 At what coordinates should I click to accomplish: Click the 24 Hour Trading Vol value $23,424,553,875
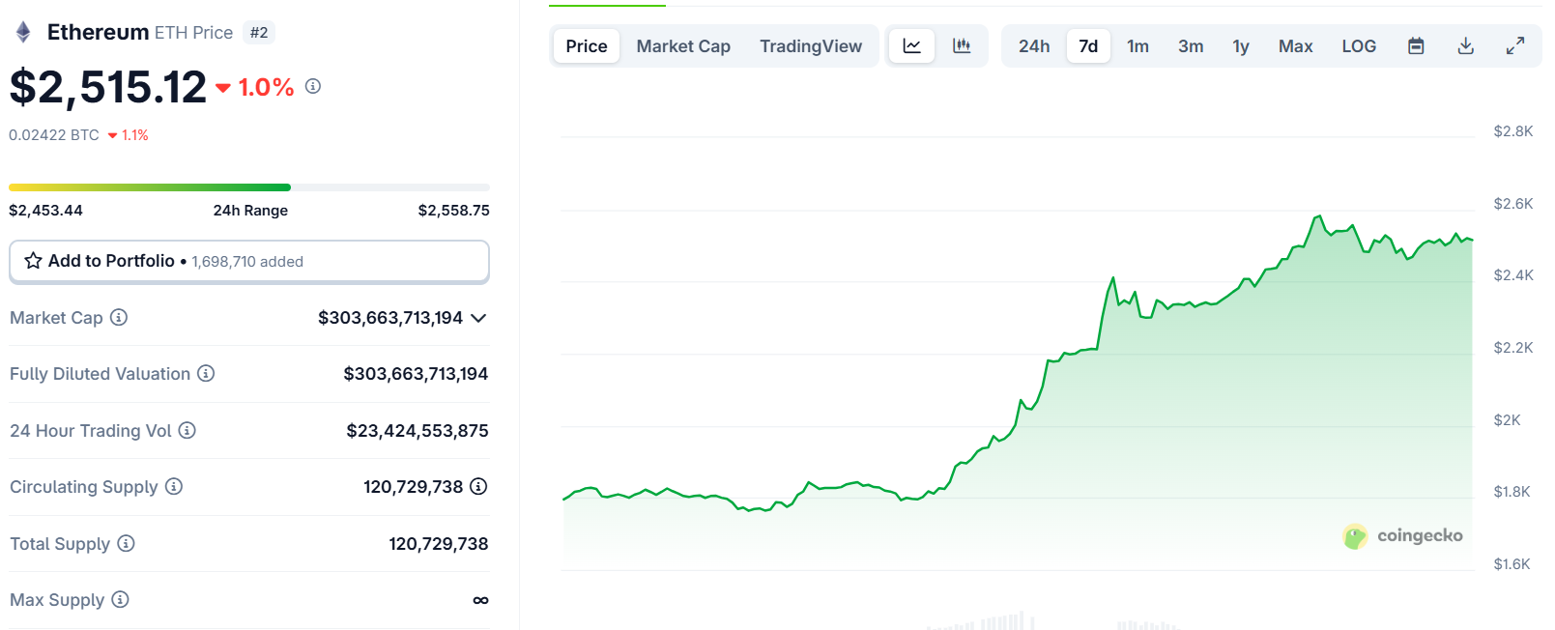pyautogui.click(x=418, y=431)
